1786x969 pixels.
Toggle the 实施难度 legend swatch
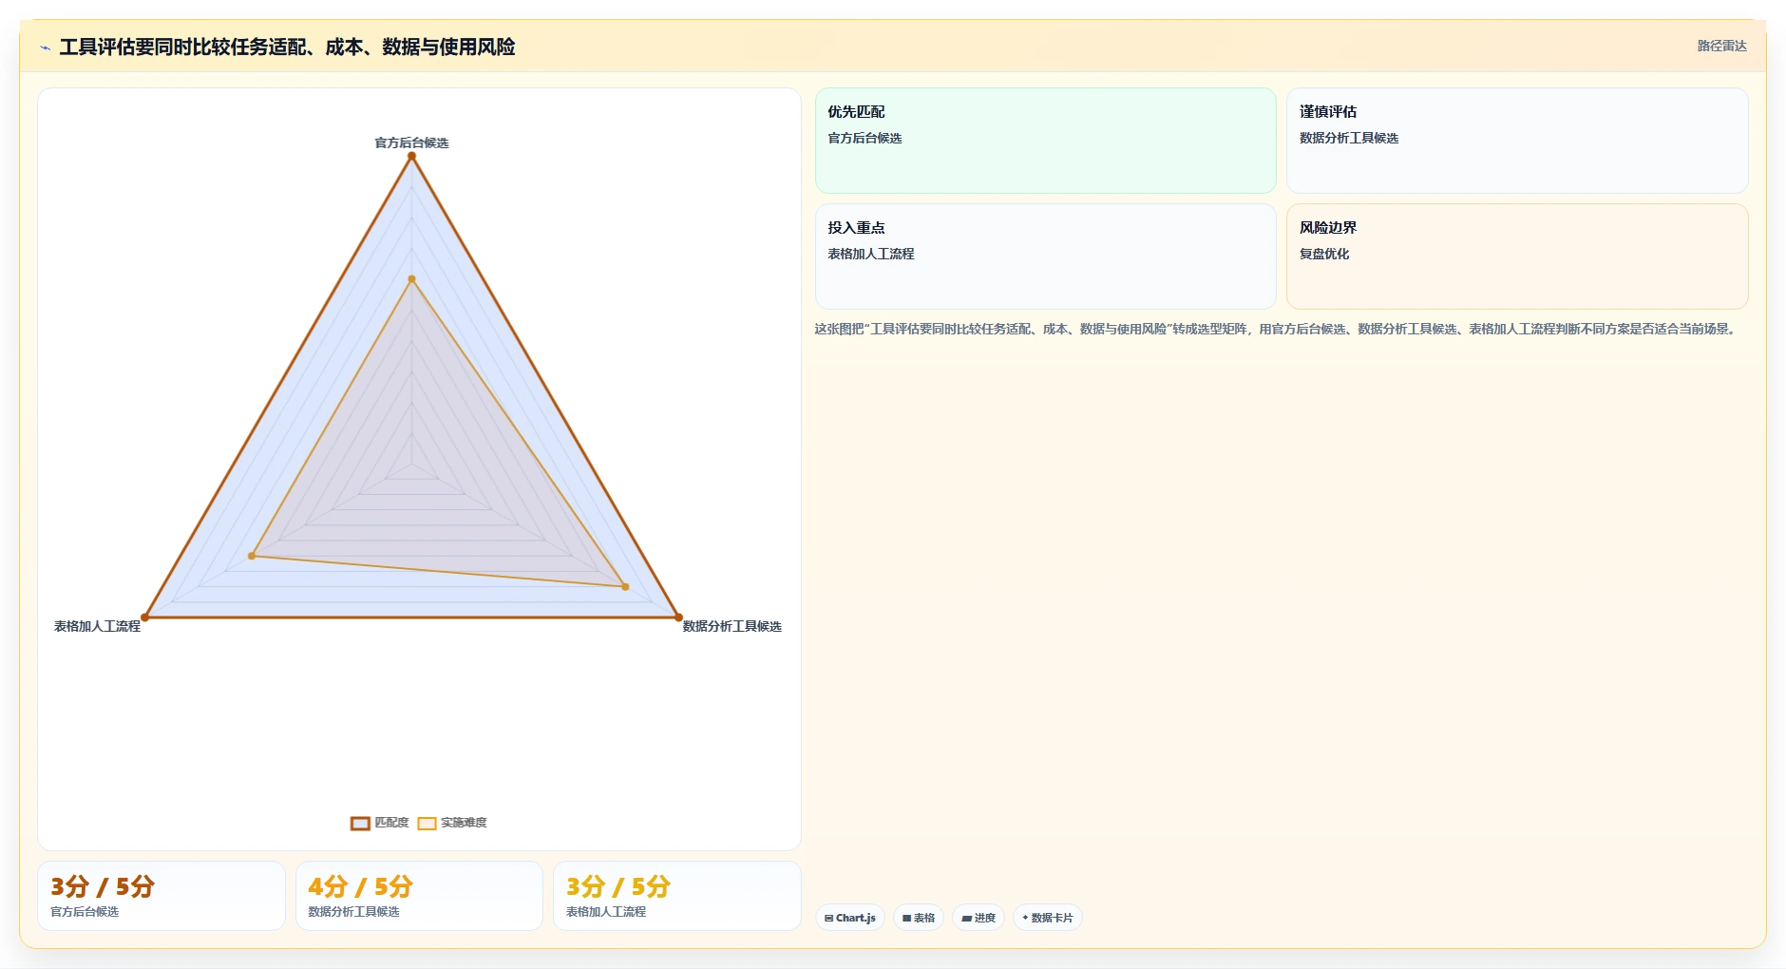427,823
